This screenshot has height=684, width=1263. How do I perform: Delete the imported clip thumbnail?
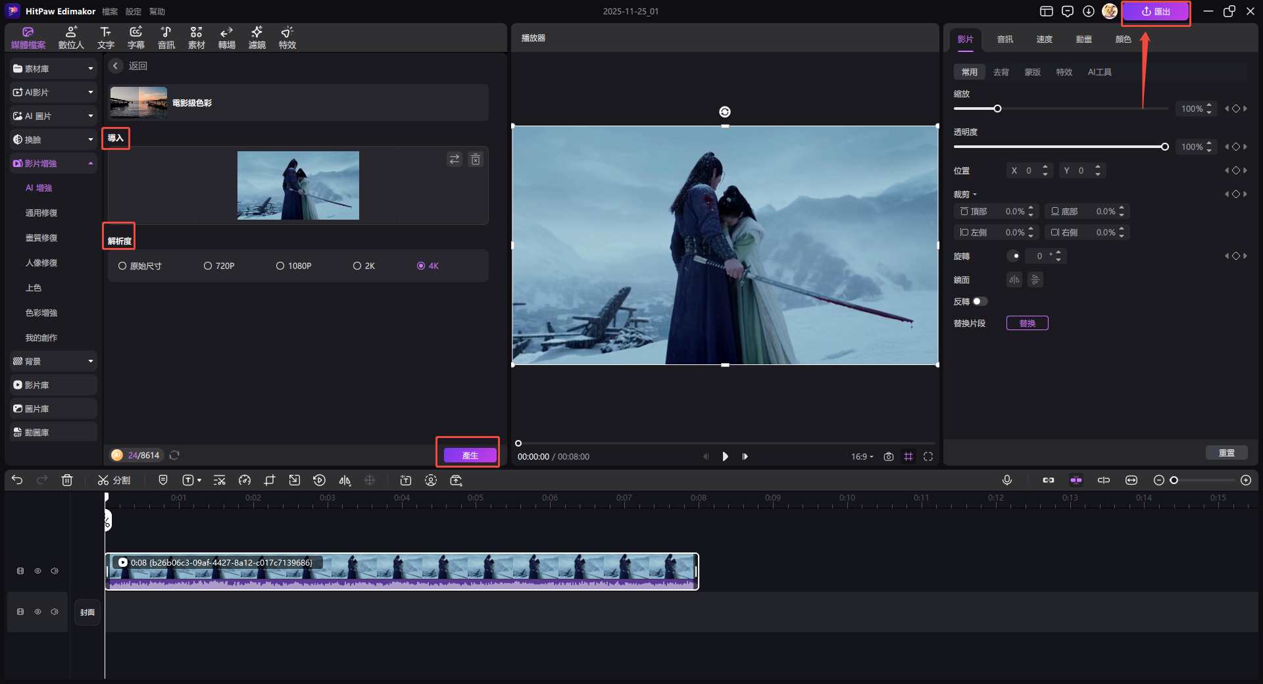point(476,160)
